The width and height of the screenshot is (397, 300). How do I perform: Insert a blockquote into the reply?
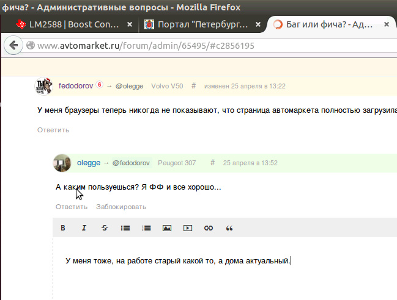click(x=229, y=228)
